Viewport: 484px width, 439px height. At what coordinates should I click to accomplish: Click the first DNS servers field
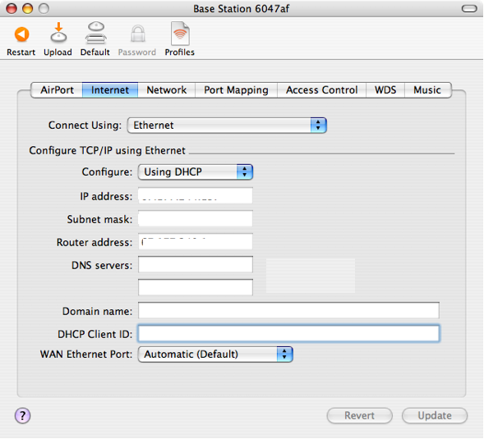tap(196, 264)
